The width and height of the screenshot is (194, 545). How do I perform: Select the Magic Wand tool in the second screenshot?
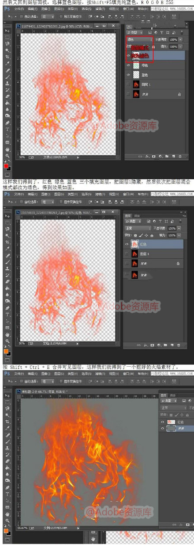point(7,235)
